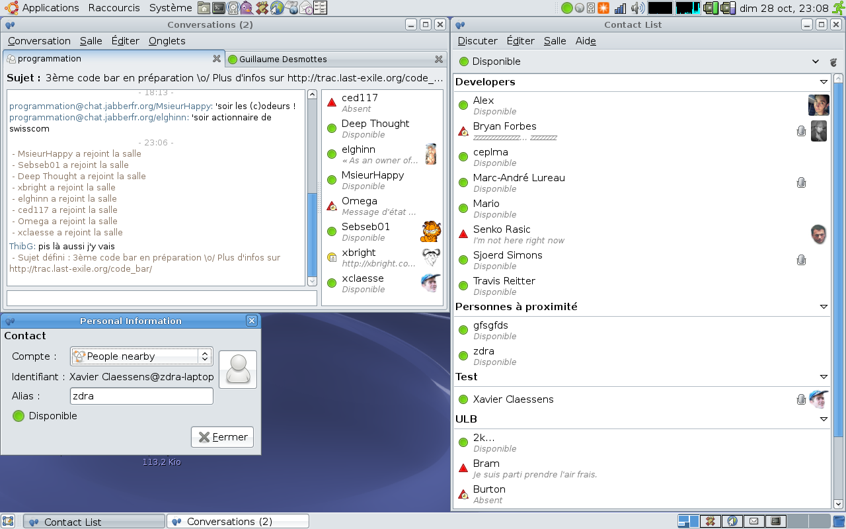Viewport: 846px width, 529px height.
Task: Open the People nearby account combo box
Action: (x=141, y=356)
